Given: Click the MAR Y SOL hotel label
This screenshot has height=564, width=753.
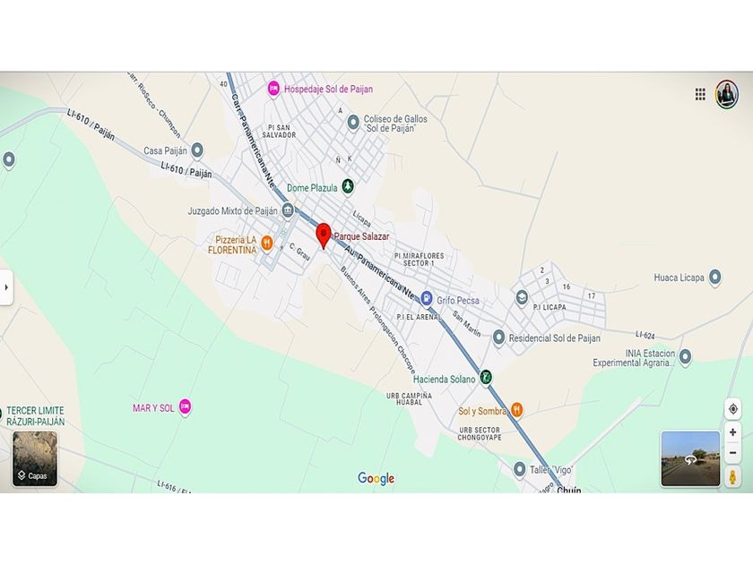Looking at the screenshot, I should click(153, 408).
